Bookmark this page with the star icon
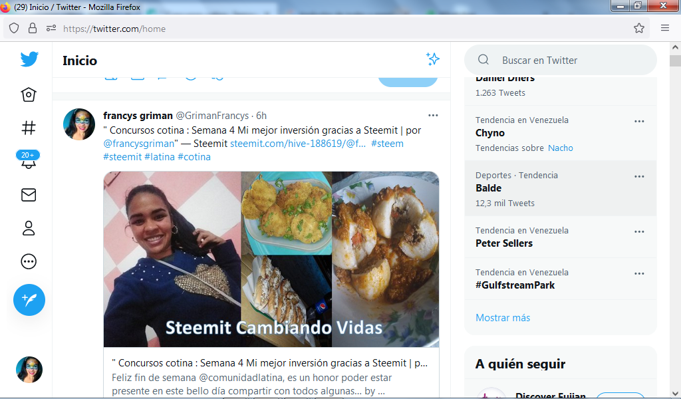Image resolution: width=681 pixels, height=399 pixels. click(x=639, y=28)
